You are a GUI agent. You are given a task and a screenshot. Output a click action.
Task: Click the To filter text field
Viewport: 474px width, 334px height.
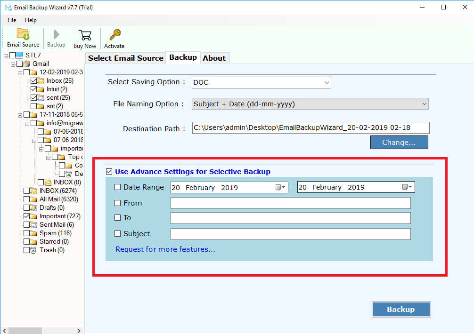(291, 218)
